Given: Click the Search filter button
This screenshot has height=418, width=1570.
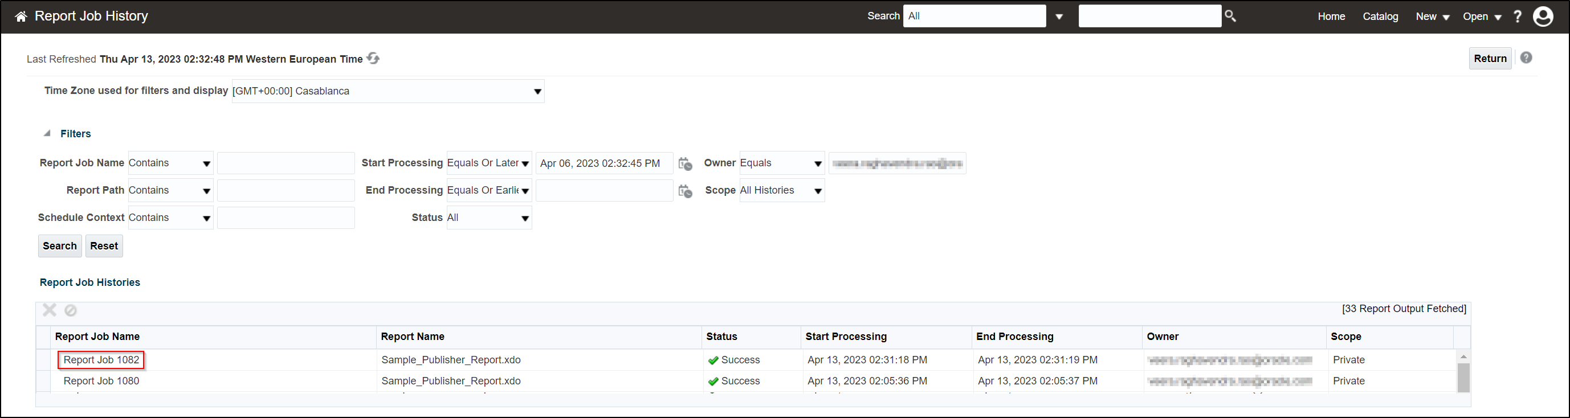Looking at the screenshot, I should coord(60,246).
